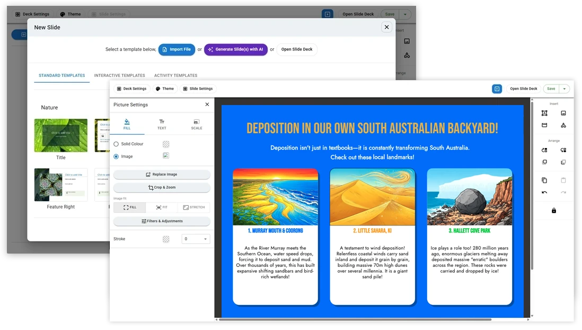Set image fit to STRETCH
This screenshot has width=582, height=330.
pos(194,207)
